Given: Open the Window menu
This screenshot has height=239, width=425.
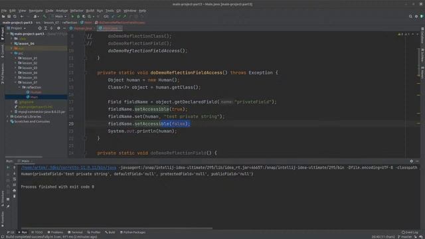Looking at the screenshot, I should tap(130, 11).
